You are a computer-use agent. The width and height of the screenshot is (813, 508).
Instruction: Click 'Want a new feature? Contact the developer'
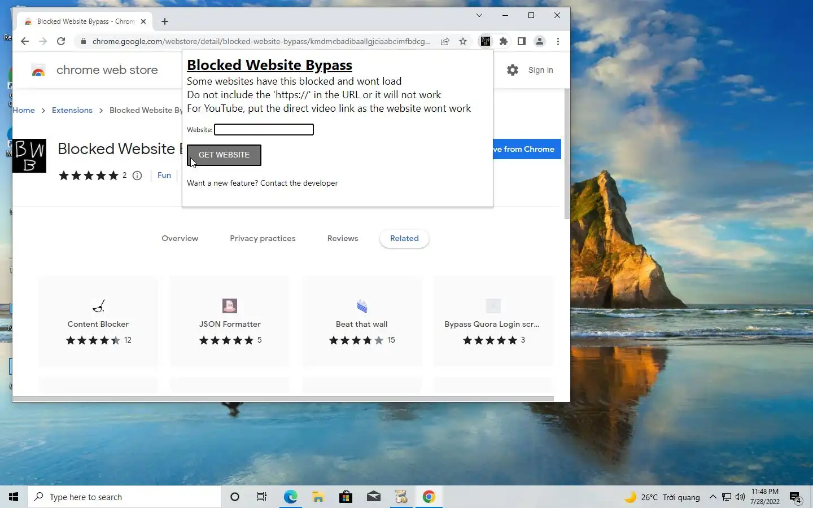click(263, 183)
